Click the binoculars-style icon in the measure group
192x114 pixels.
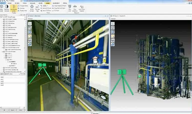point(75,6)
